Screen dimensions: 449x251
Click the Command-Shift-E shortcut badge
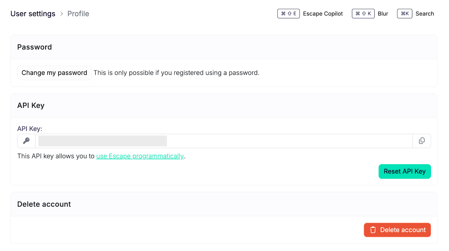(x=288, y=14)
